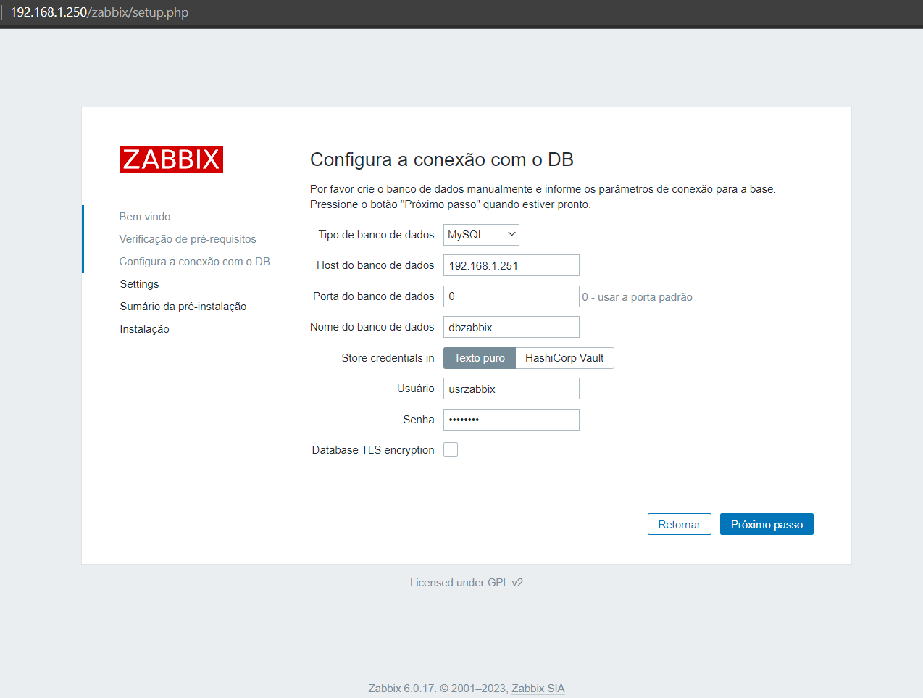Click the Senha password field
Screen dimensions: 923x698
(x=511, y=420)
